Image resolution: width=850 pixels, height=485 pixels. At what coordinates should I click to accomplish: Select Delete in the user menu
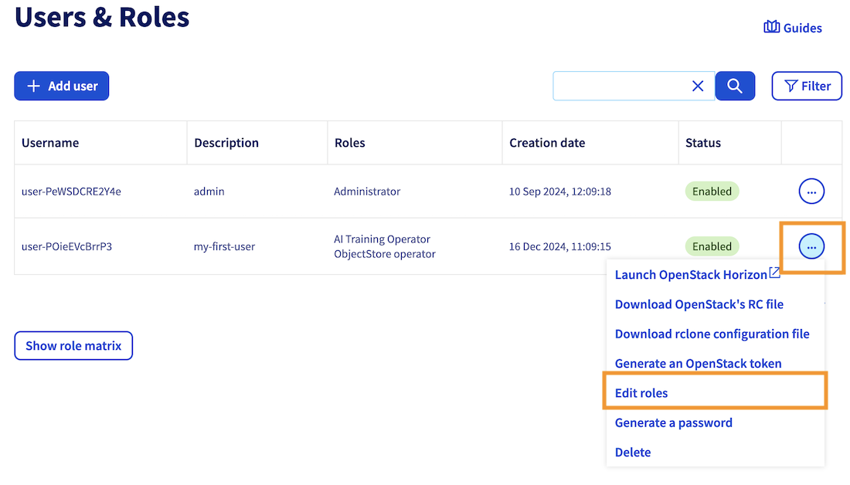pyautogui.click(x=633, y=452)
